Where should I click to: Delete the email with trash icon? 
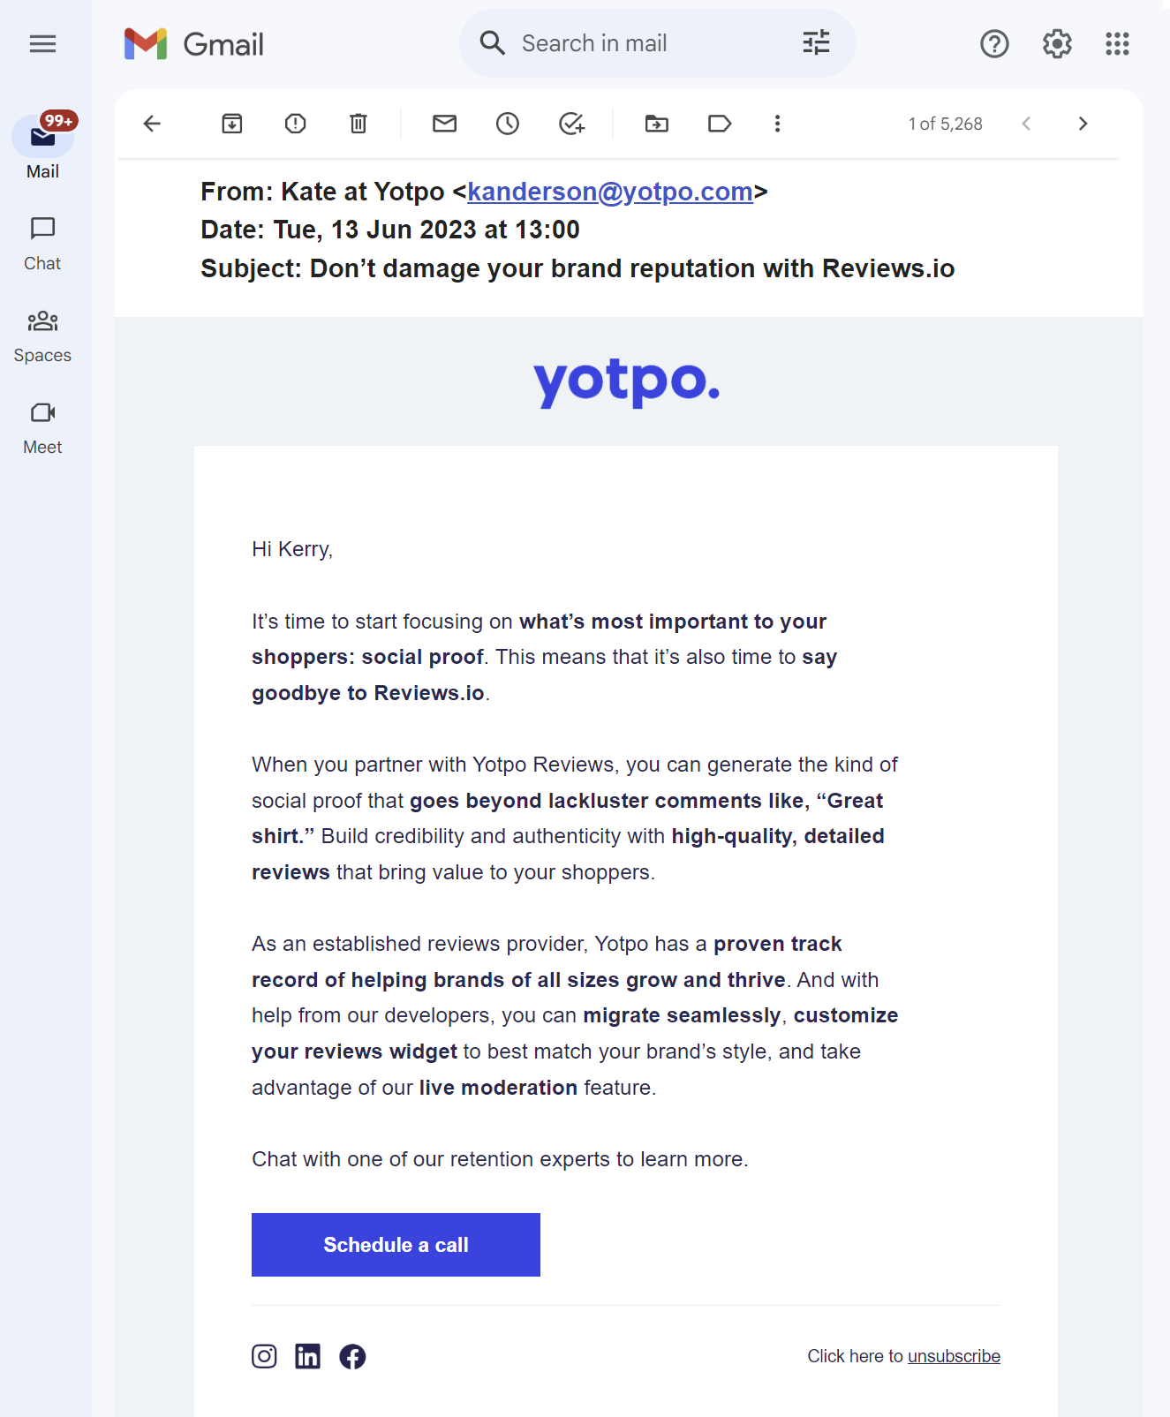click(x=359, y=124)
